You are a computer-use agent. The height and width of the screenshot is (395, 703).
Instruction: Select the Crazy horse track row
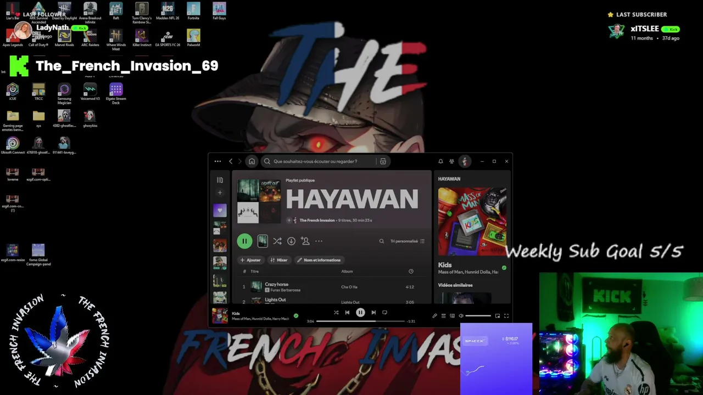click(x=332, y=287)
